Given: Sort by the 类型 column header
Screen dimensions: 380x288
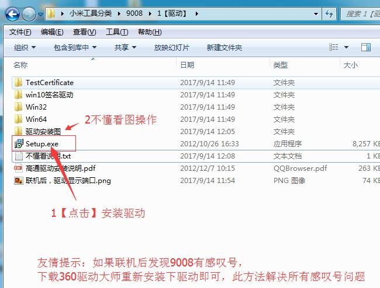Looking at the screenshot, I should pos(281,65).
